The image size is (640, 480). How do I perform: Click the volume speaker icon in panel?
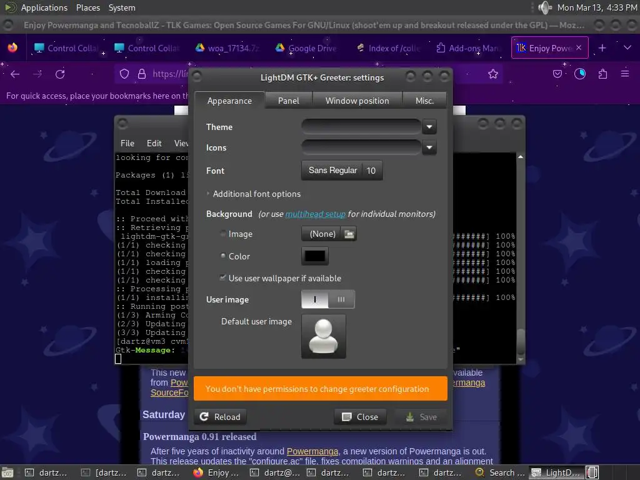point(544,7)
